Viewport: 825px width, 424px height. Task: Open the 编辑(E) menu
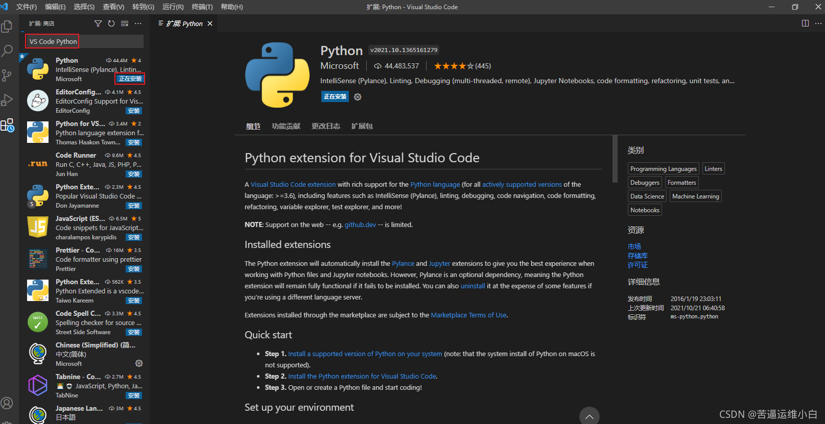point(55,7)
